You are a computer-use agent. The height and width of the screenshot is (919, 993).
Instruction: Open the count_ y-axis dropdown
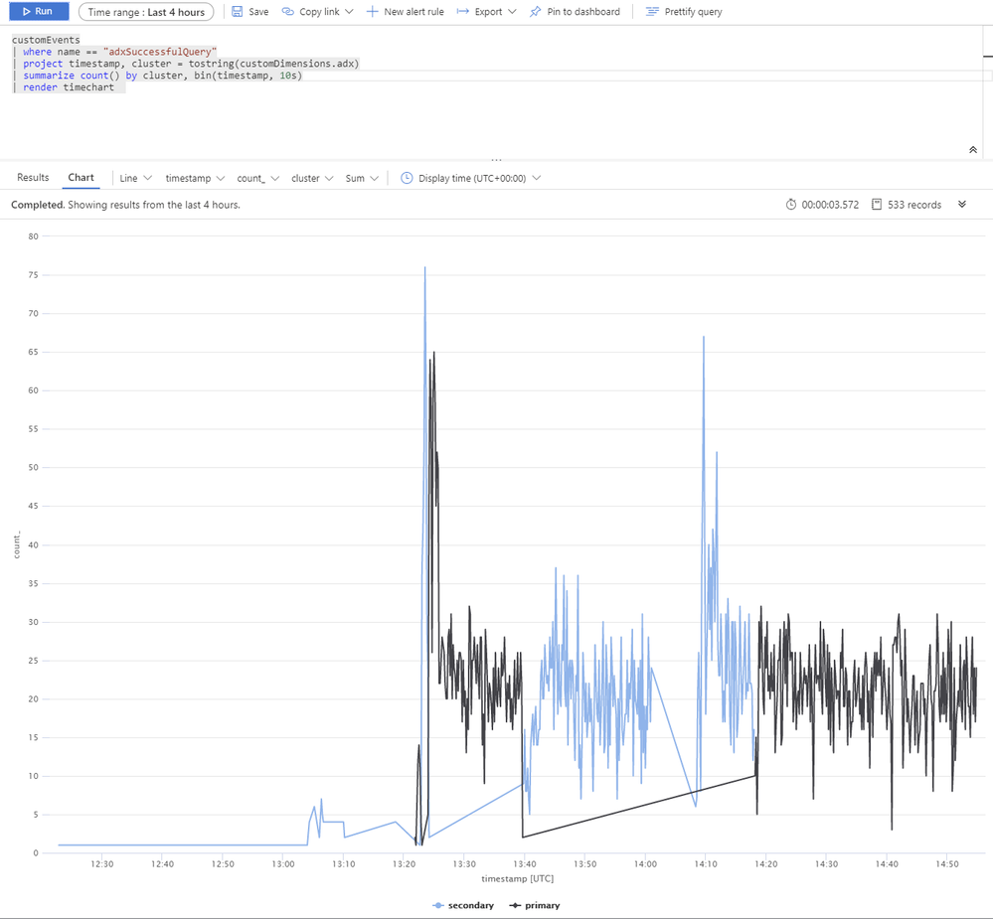click(x=257, y=178)
